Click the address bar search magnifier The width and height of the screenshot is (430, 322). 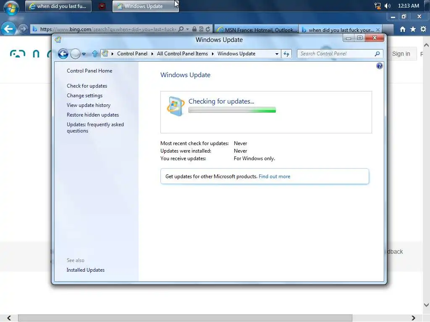tap(181, 29)
